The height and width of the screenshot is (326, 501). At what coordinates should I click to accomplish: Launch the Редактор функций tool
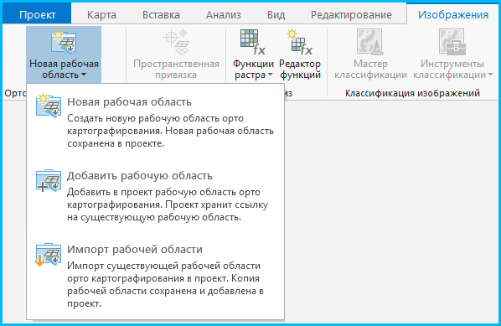click(300, 54)
